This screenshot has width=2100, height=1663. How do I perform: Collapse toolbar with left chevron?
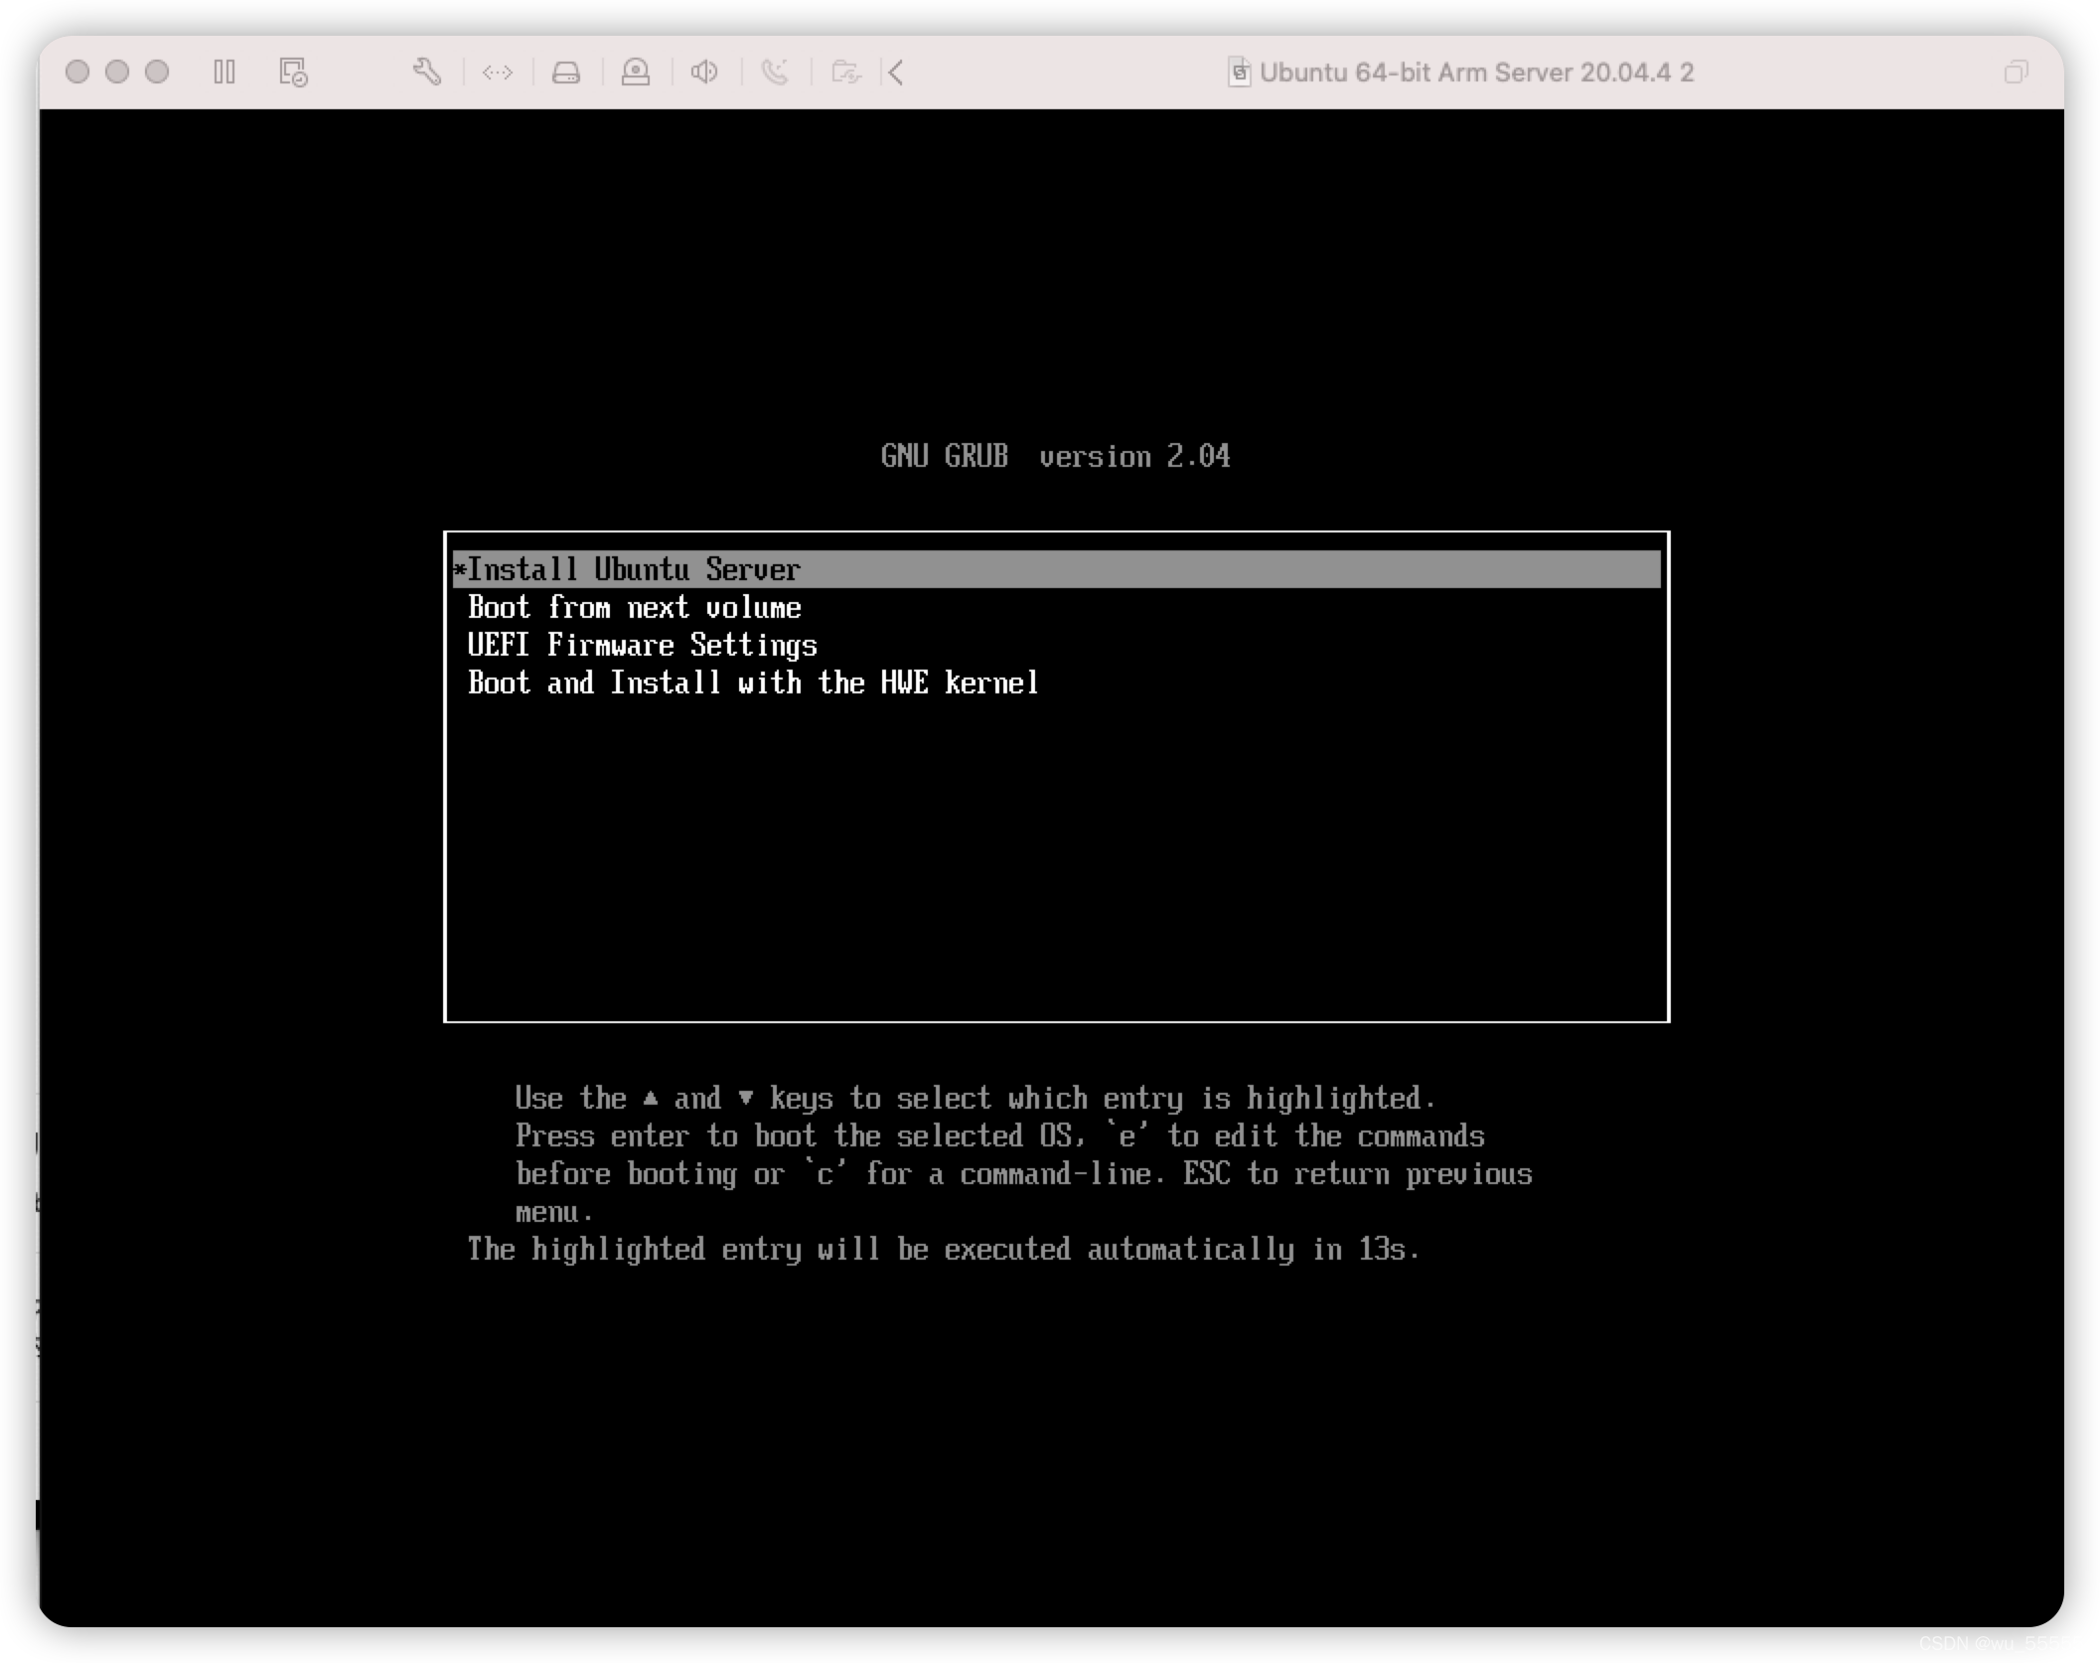coord(896,72)
